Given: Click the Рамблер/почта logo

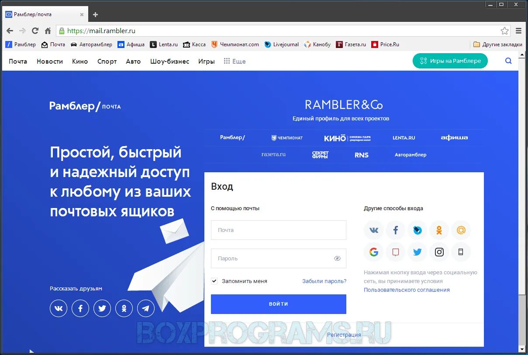Looking at the screenshot, I should coord(85,106).
